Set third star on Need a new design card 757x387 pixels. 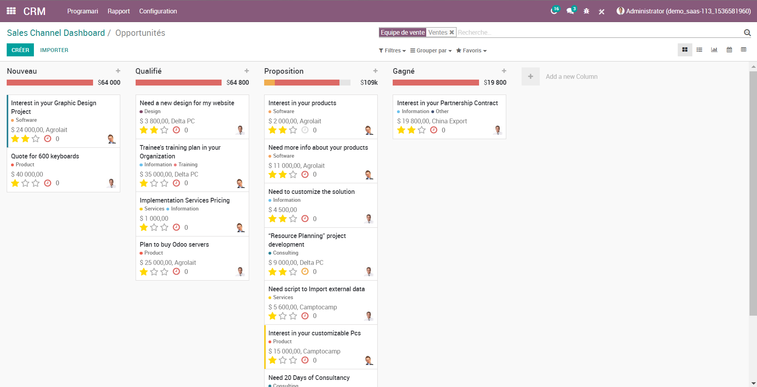[x=164, y=130]
